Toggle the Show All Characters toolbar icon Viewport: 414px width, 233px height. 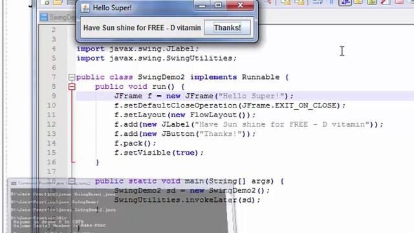tap(331, 3)
